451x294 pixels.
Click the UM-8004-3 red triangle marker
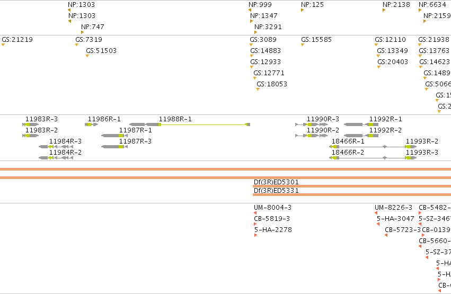pos(255,213)
